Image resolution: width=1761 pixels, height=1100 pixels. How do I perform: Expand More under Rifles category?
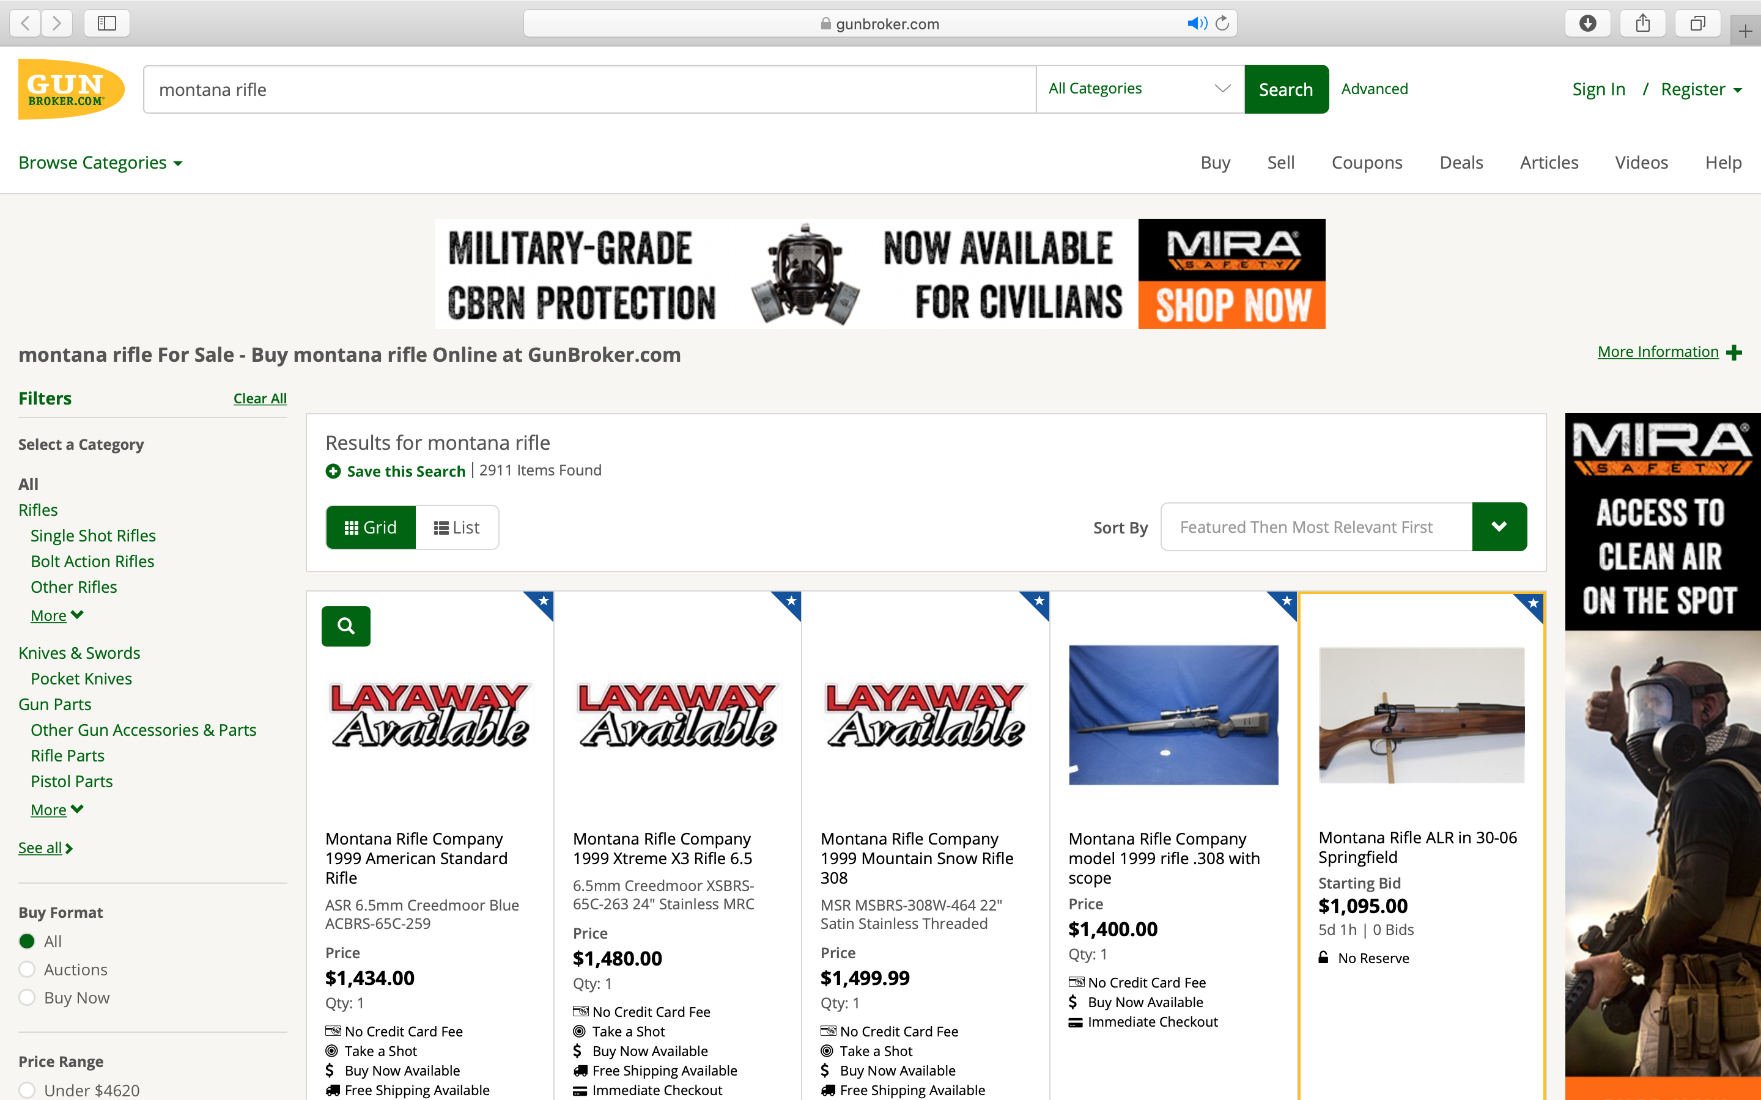(57, 615)
